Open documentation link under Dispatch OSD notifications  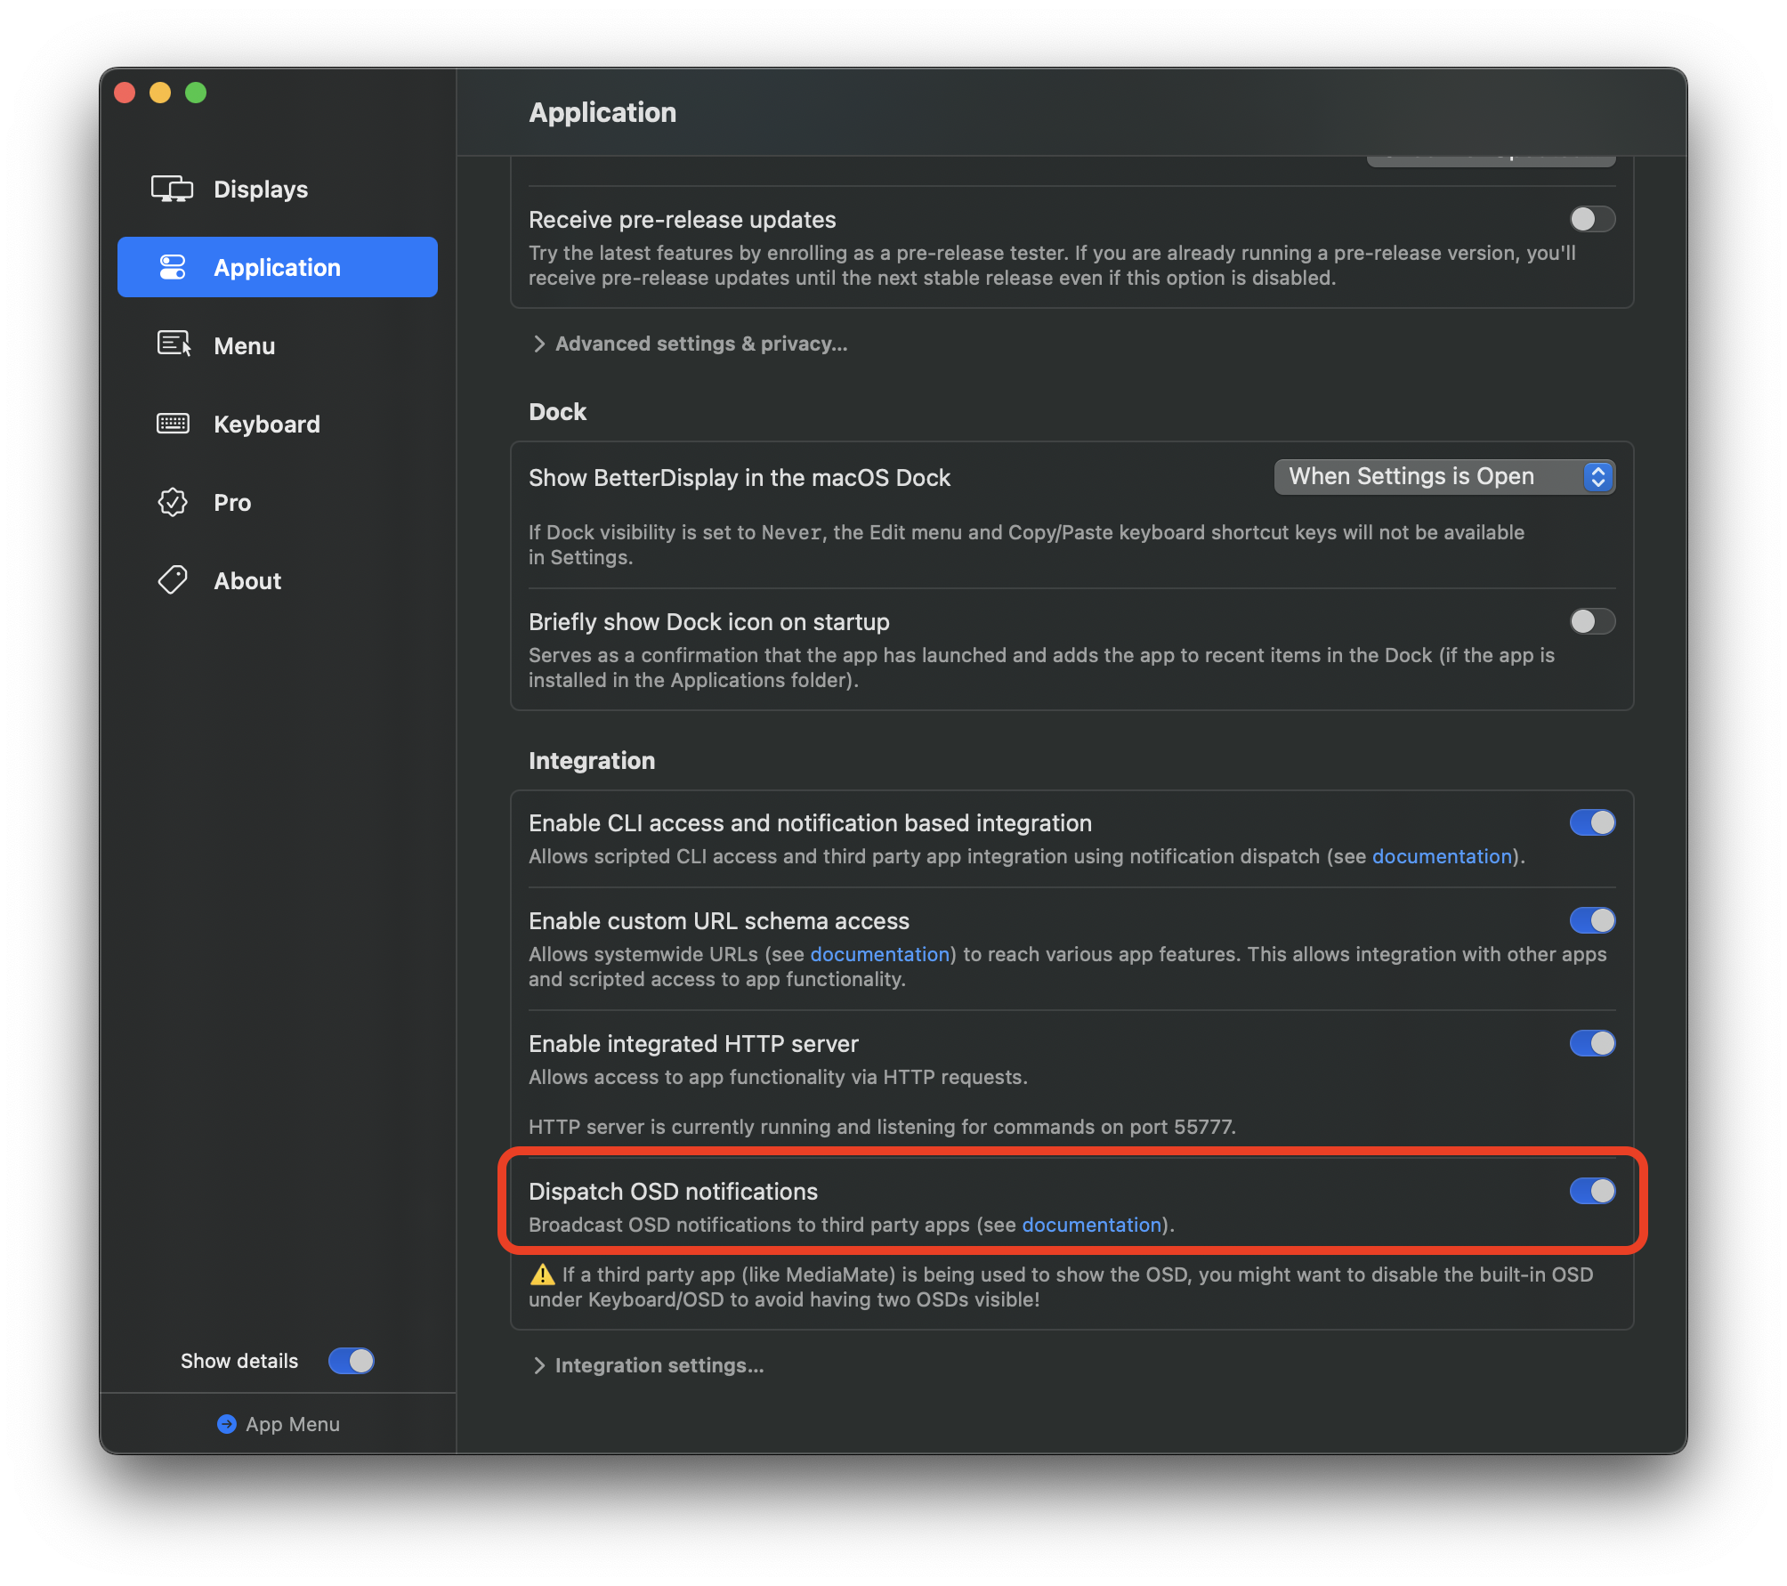[x=1091, y=1225]
